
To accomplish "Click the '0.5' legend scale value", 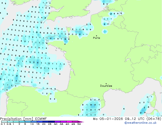I will coord(9,124).
